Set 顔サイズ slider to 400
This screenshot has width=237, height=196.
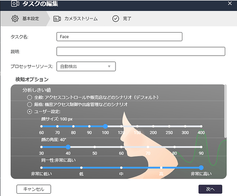coord(201,126)
